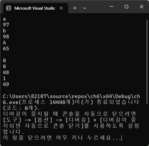This screenshot has height=146, width=149.
Task: Click the output line '48'
Action: coord(6,72)
